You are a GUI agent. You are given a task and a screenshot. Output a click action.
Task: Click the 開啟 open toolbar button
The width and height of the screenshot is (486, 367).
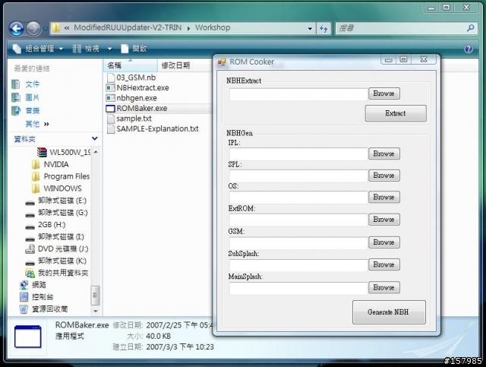pos(134,49)
